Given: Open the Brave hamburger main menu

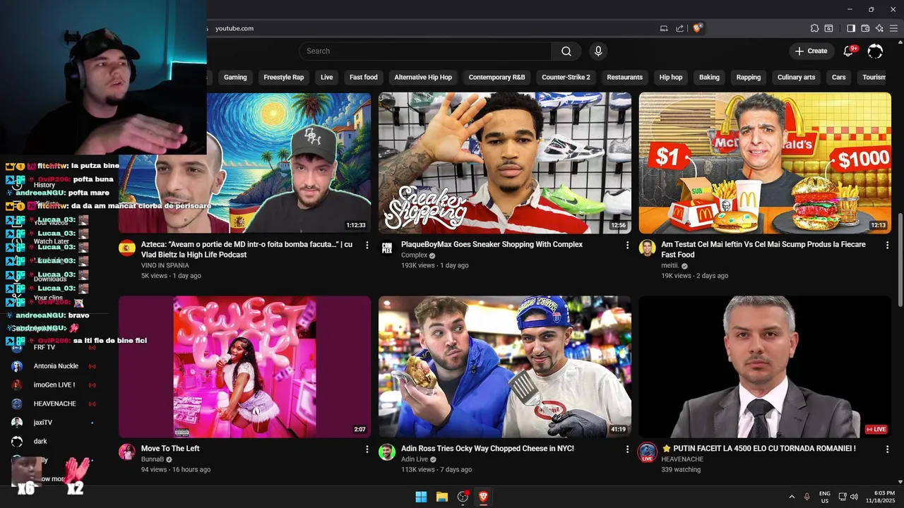Looking at the screenshot, I should coord(894,28).
